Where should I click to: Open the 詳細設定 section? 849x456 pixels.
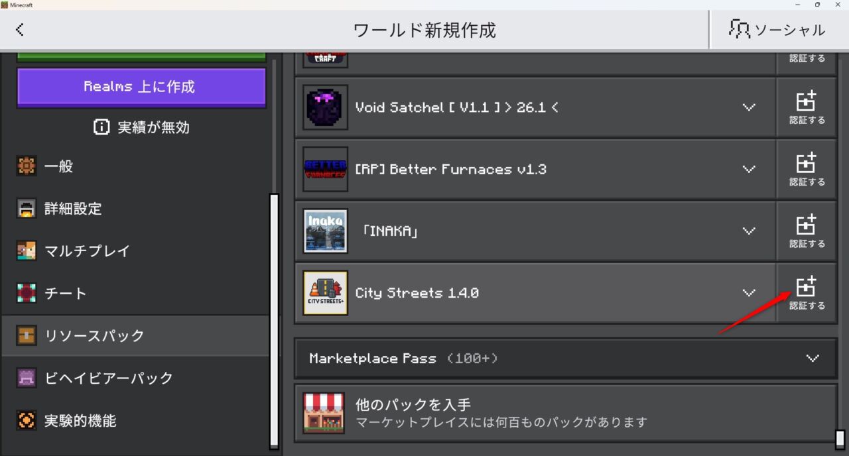[x=135, y=209]
